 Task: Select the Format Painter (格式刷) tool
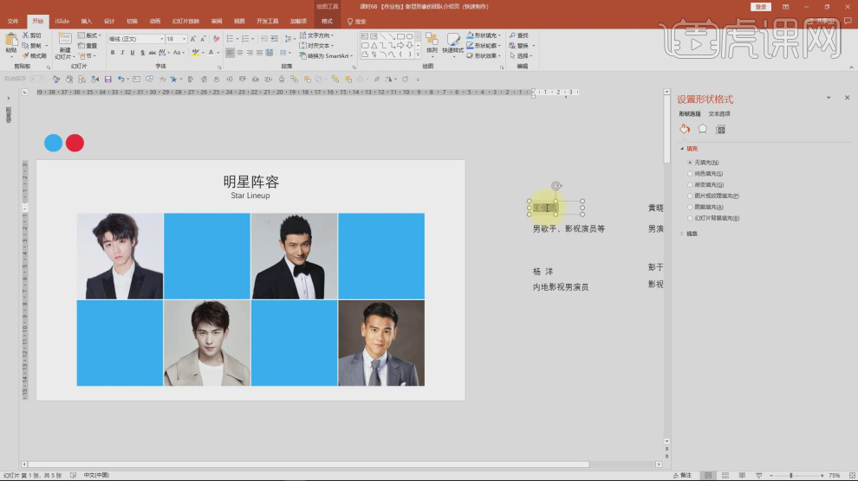click(x=34, y=56)
